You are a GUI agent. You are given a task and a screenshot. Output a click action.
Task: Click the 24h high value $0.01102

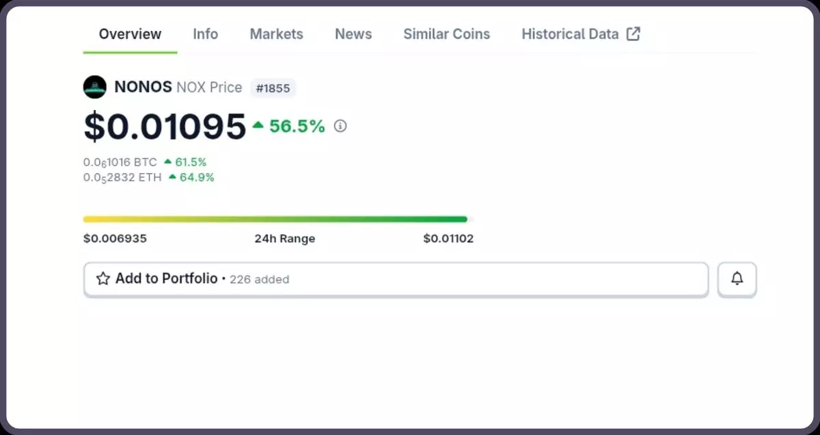(448, 239)
